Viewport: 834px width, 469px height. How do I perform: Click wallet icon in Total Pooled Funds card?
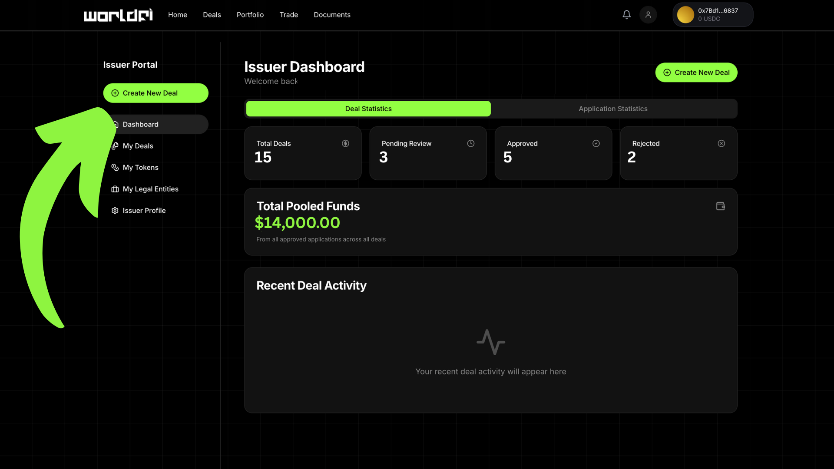[721, 206]
